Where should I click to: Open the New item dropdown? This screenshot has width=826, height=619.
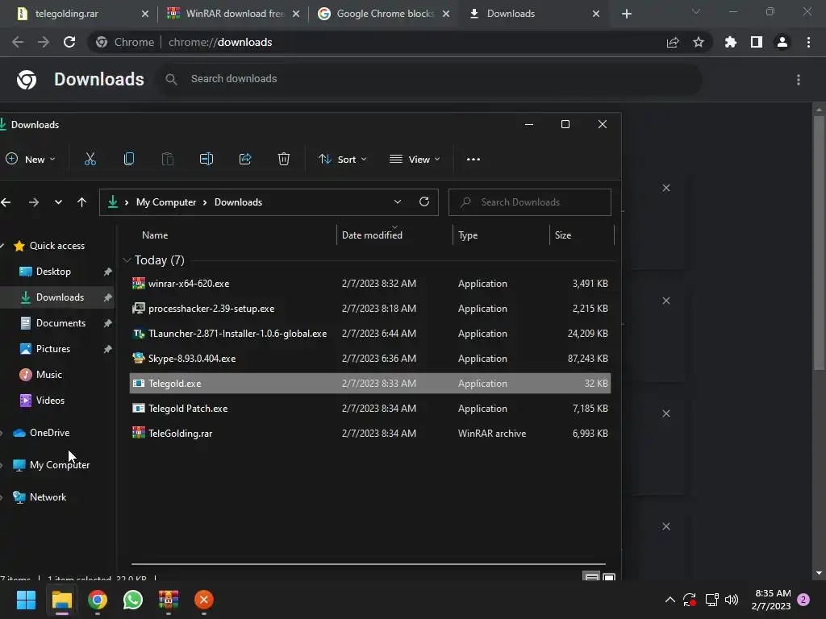click(x=30, y=159)
